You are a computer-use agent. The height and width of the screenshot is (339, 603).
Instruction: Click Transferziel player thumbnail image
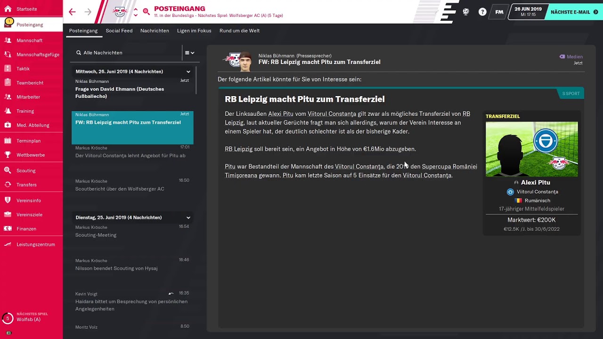click(x=531, y=149)
